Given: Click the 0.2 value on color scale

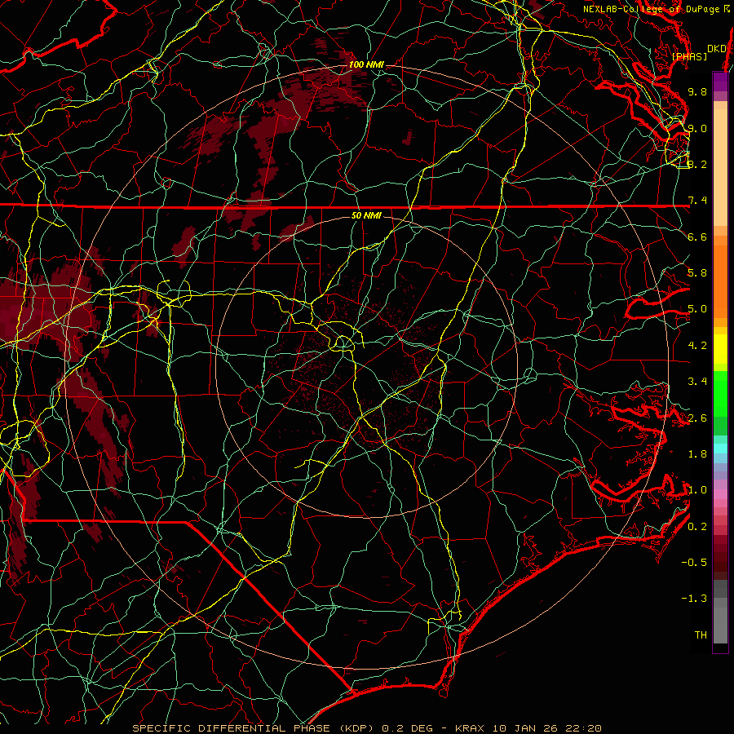Looking at the screenshot, I should 697,527.
